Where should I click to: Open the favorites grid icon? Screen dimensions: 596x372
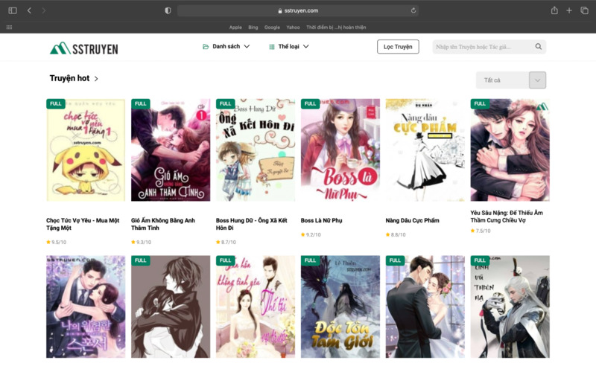[9, 28]
